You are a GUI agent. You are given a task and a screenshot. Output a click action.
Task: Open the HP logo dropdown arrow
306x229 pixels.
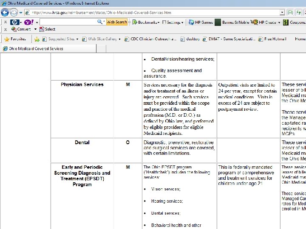tap(21, 22)
